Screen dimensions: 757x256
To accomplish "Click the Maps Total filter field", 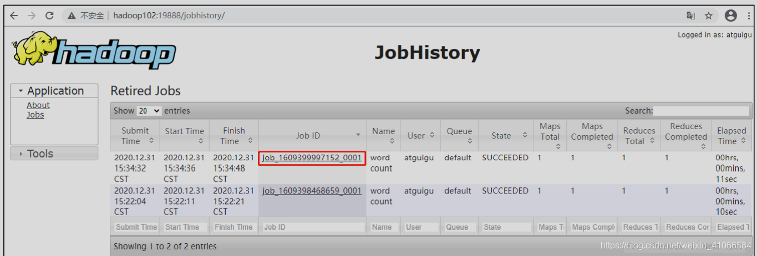I will click(x=550, y=227).
